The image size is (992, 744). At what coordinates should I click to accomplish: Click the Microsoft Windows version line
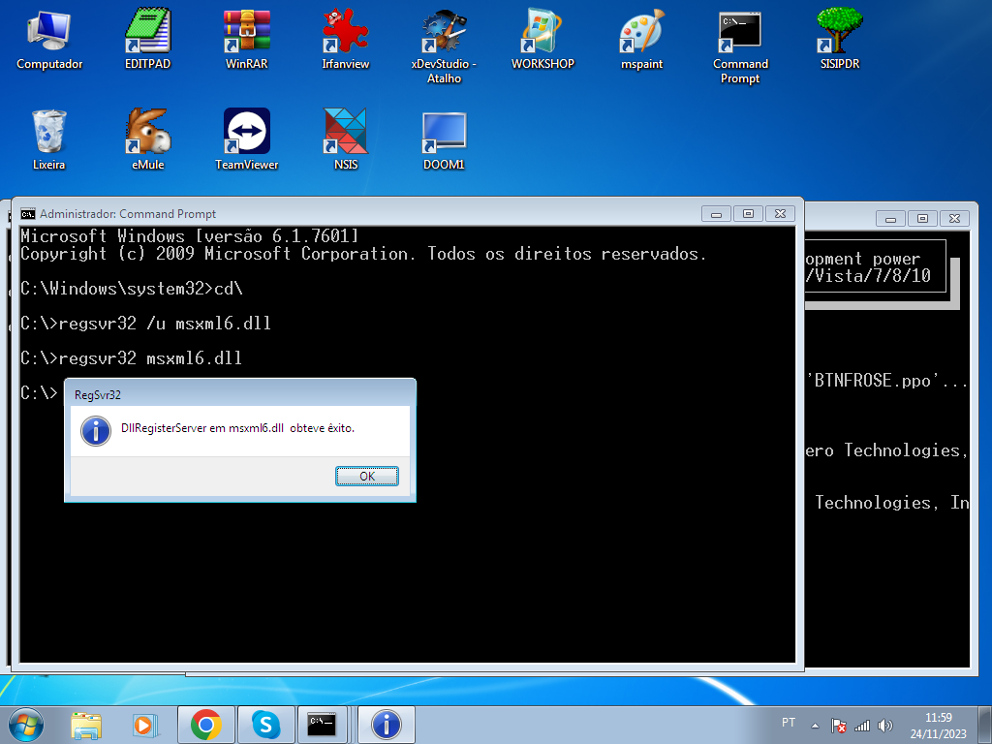[190, 236]
